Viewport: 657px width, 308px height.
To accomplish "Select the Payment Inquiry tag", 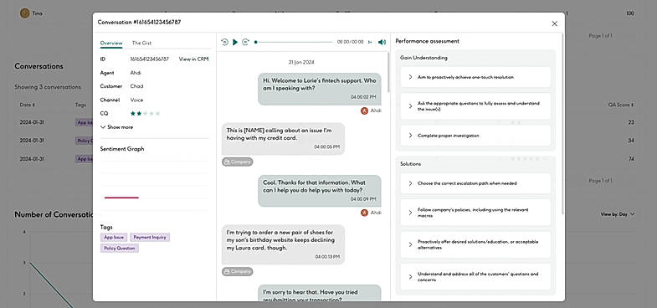I will coord(150,237).
